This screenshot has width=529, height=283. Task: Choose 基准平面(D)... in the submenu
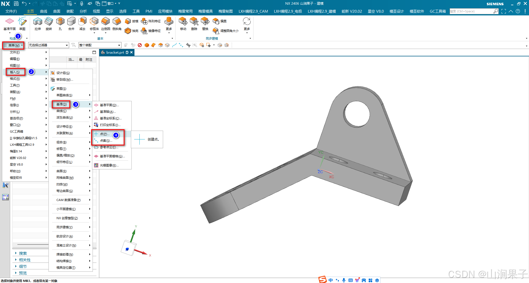pos(109,105)
